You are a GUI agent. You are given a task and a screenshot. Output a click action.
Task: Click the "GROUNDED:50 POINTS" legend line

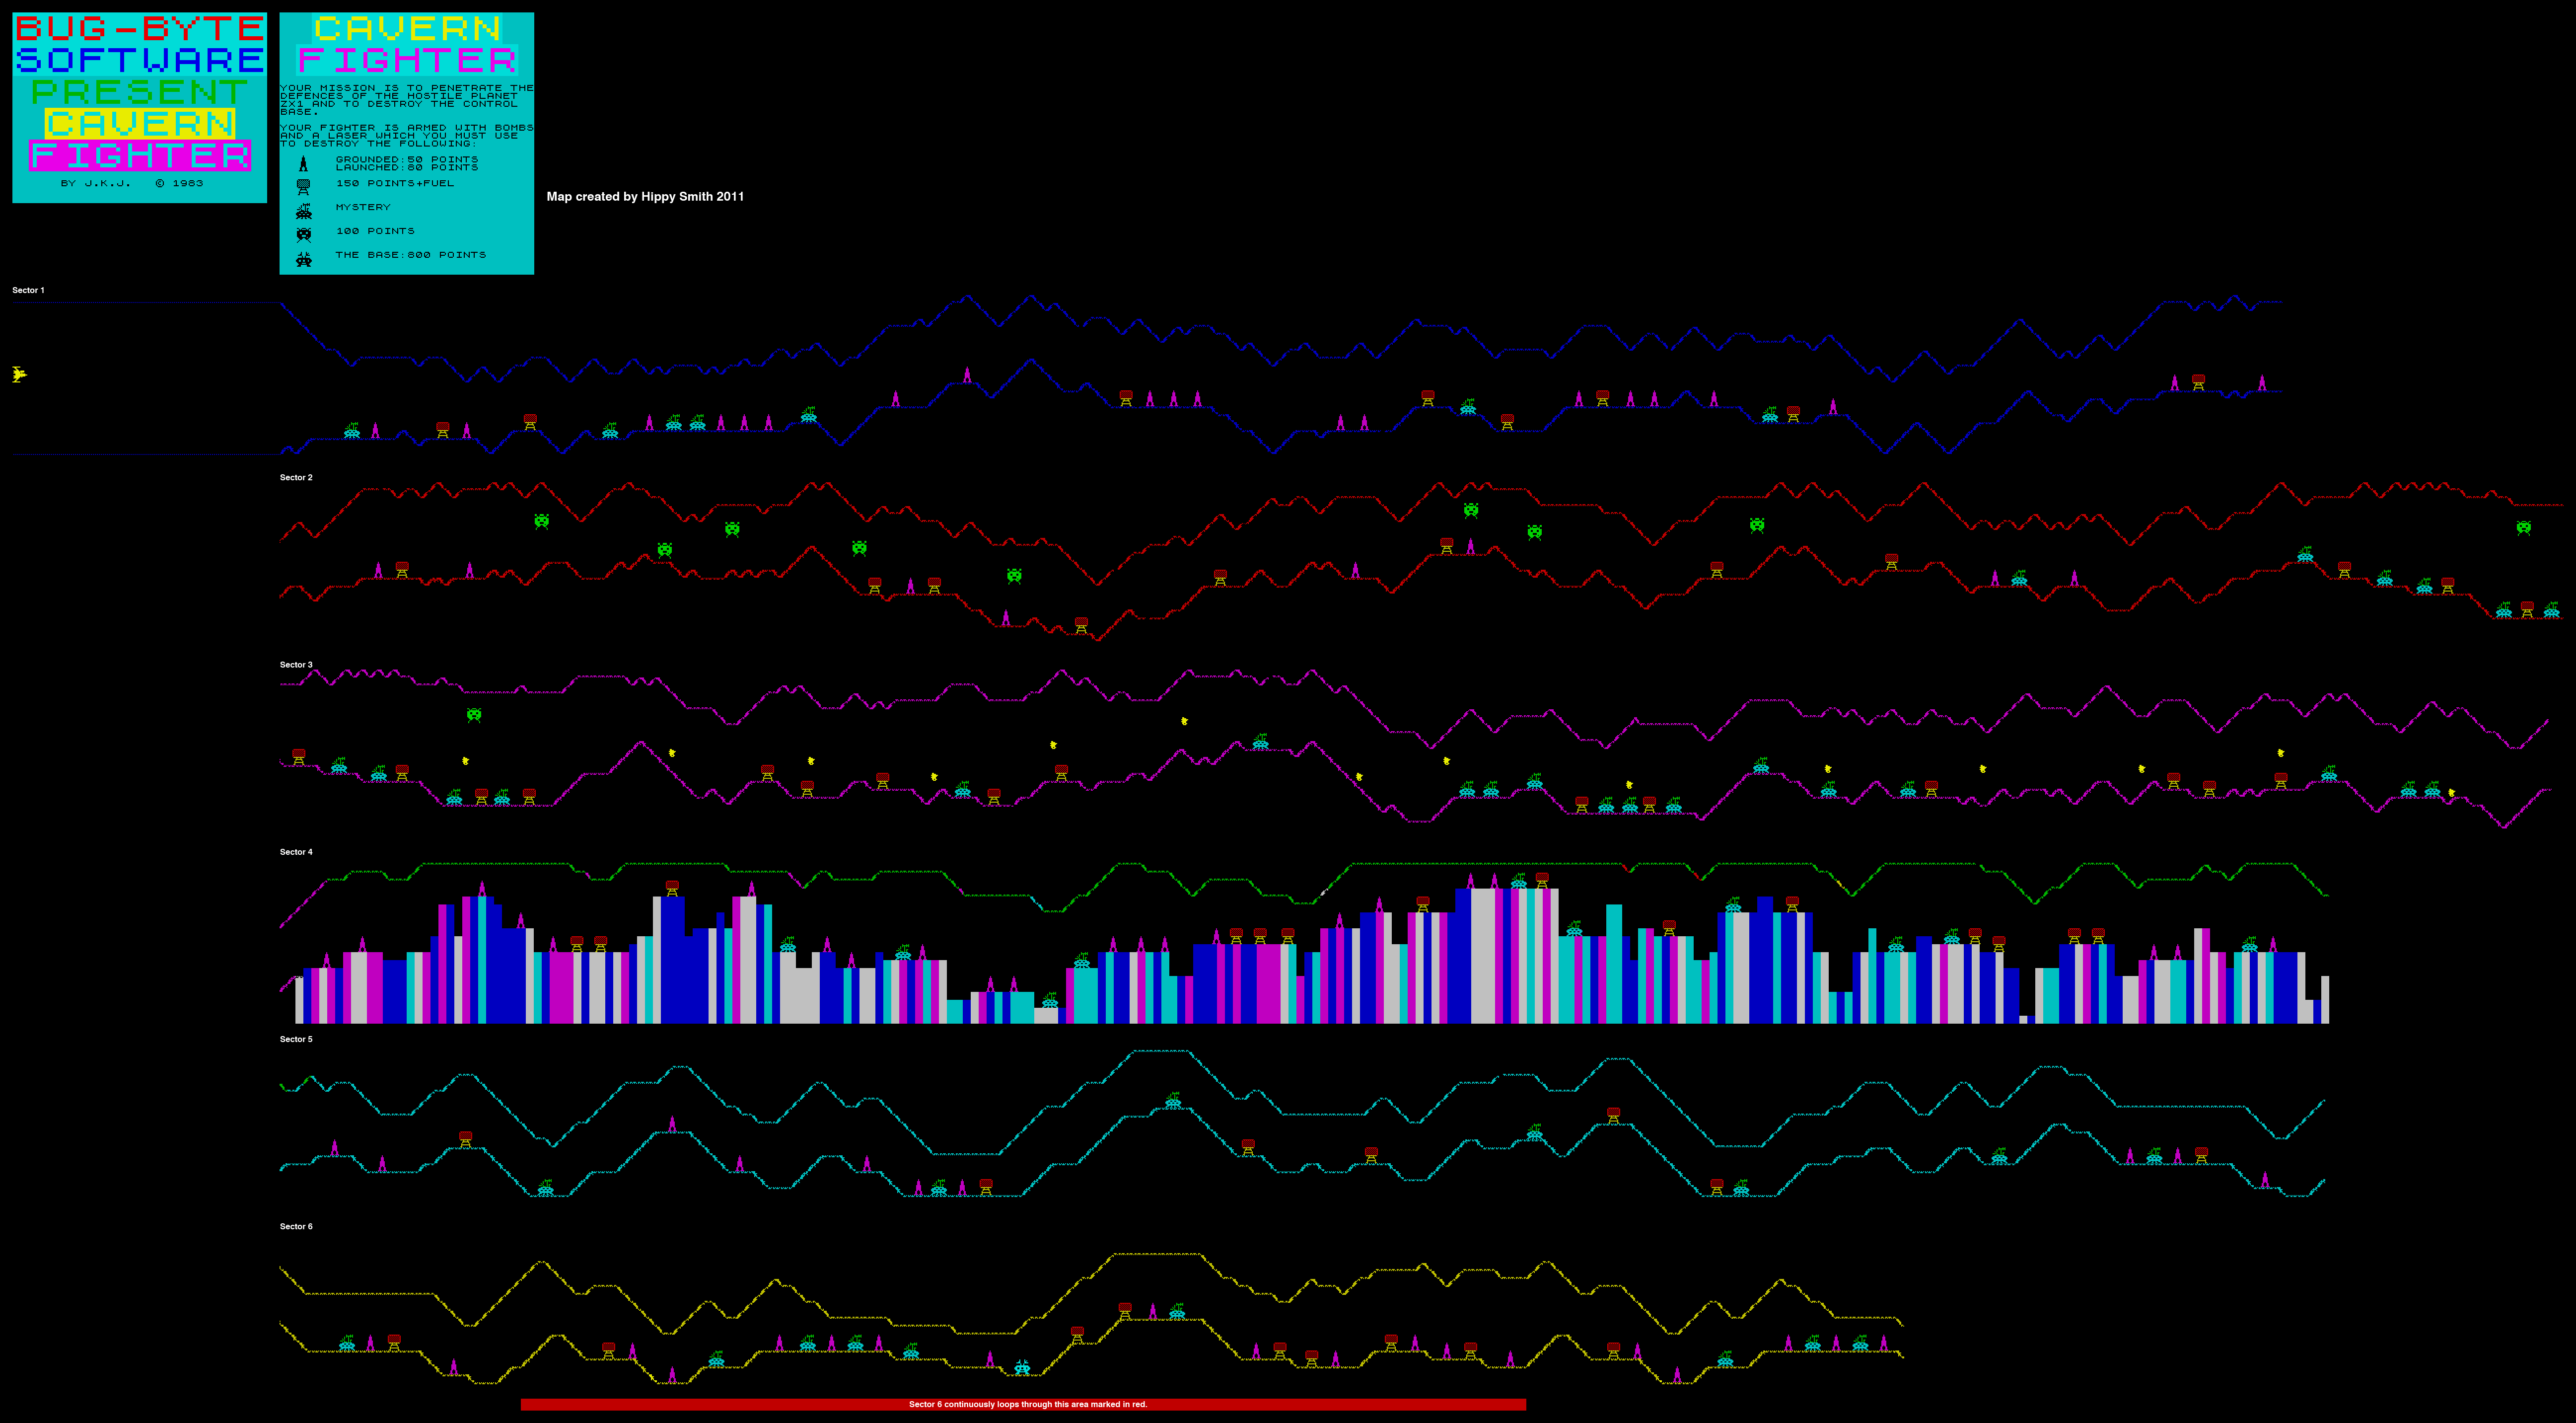pos(407,159)
